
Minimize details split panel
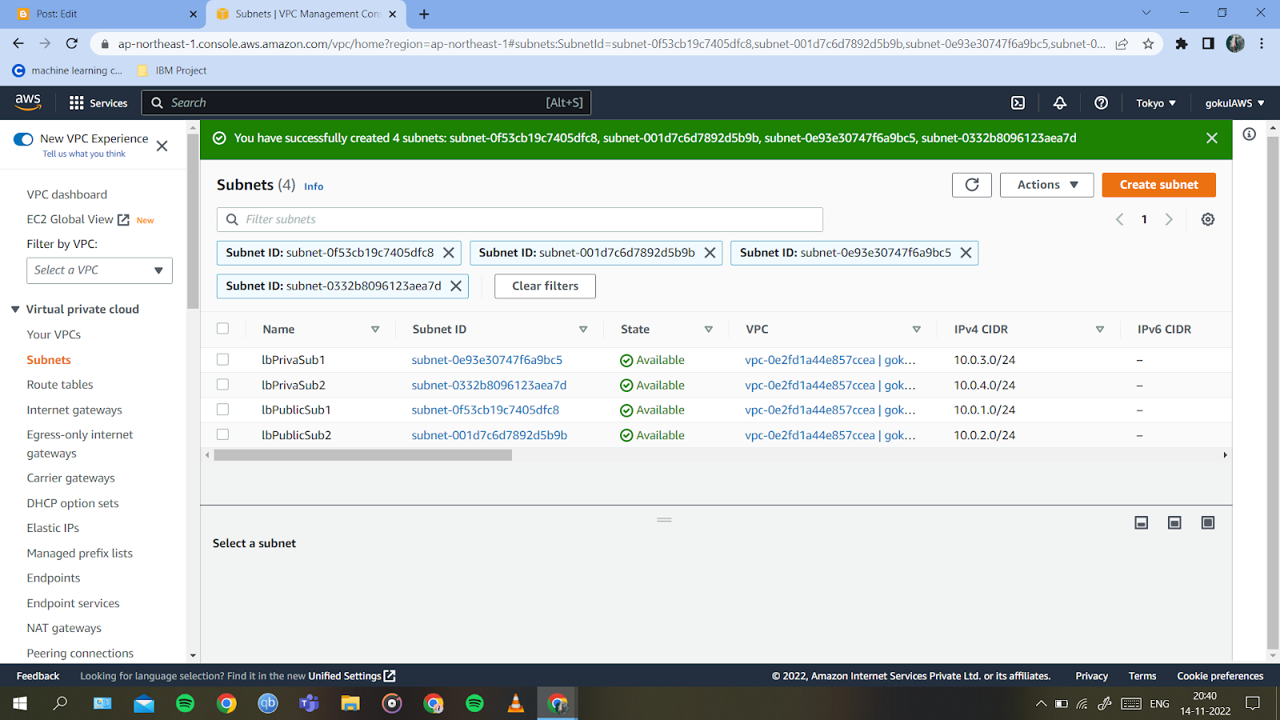pyautogui.click(x=1142, y=523)
